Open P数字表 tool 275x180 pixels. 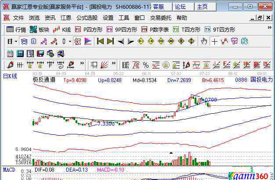pos(155,29)
